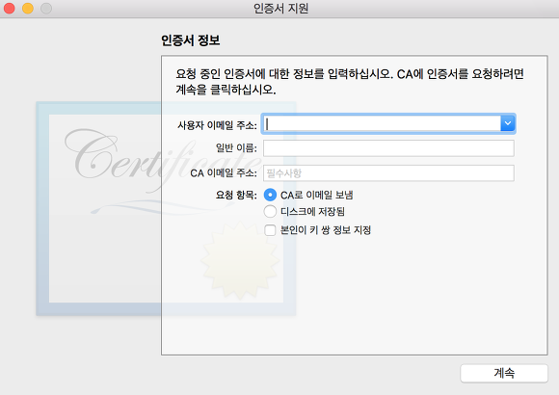The width and height of the screenshot is (559, 395).
Task: Click the CA 이메일 주소 field with 필수사항 placeholder
Action: 388,172
